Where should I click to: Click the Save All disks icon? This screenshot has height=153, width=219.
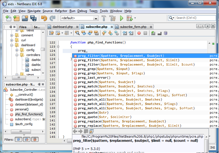point(33,18)
